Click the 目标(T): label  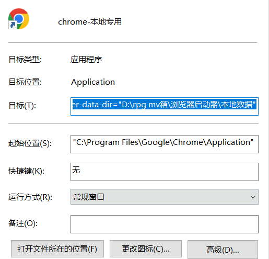22,106
